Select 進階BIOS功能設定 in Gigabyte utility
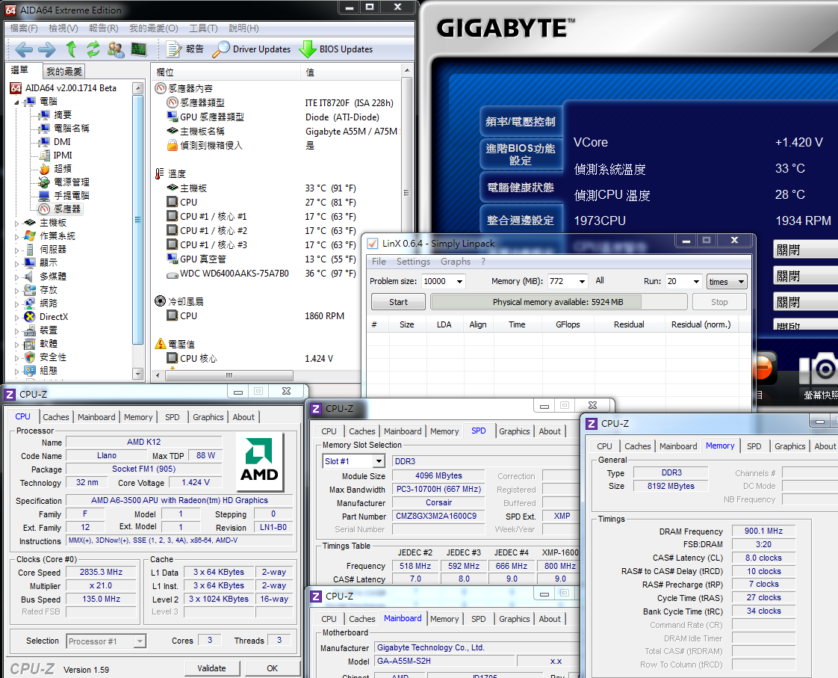838x678 pixels. (521, 155)
